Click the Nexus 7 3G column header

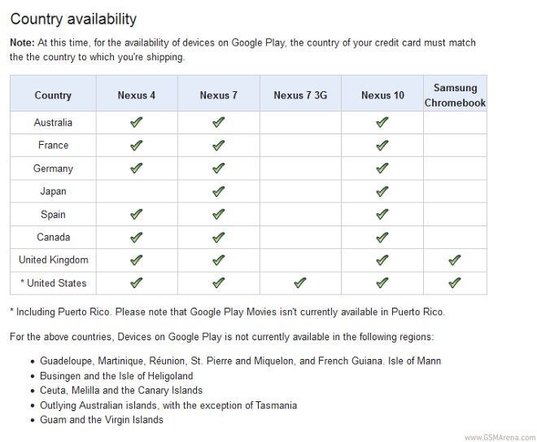click(x=300, y=95)
